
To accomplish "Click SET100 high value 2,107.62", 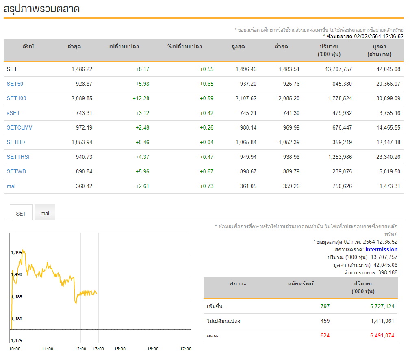I will click(246, 99).
